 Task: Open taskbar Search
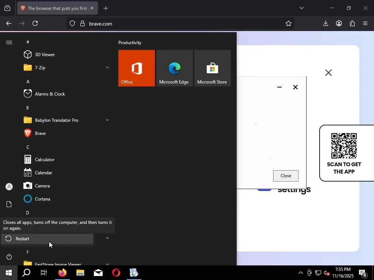(x=26, y=273)
